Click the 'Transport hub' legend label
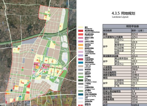 [90, 89]
